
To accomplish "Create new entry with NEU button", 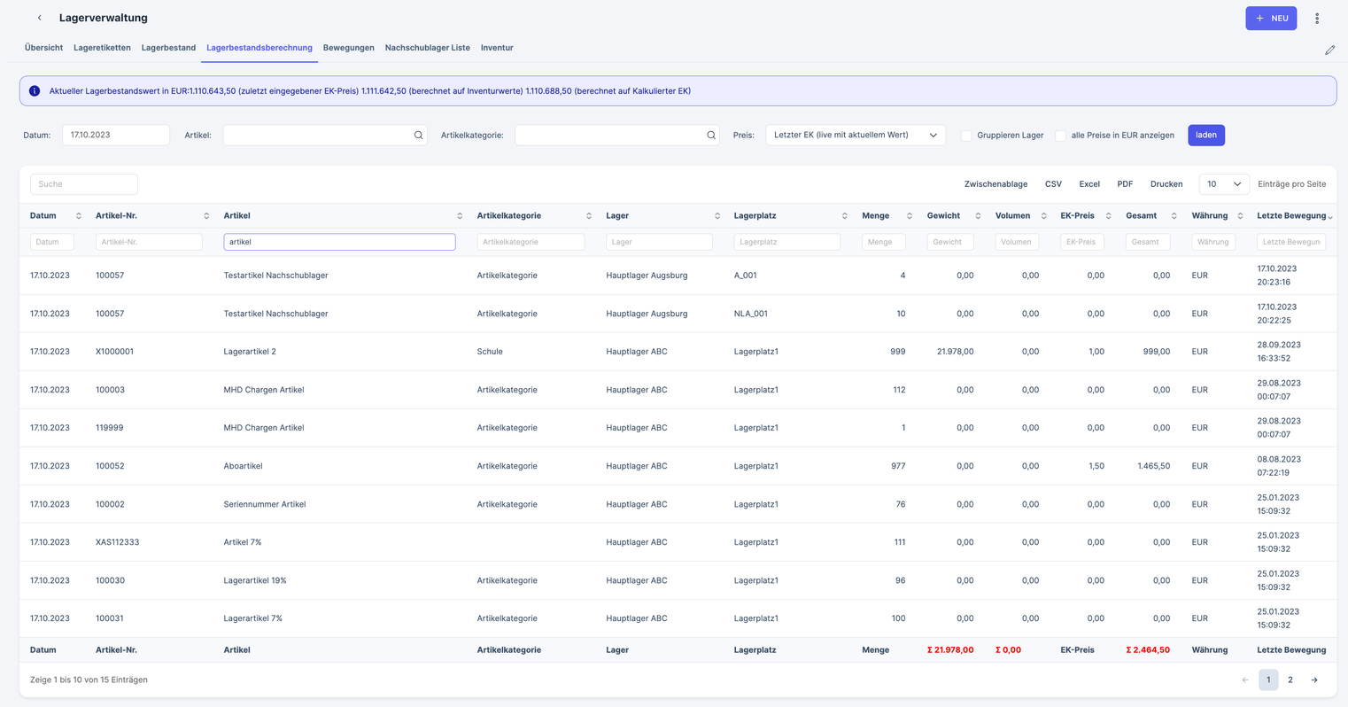I will point(1270,18).
